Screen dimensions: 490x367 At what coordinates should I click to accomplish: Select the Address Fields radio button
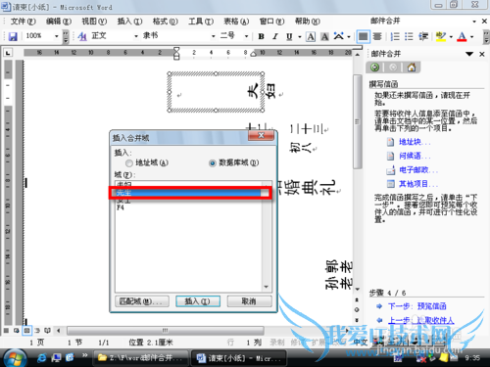[129, 162]
